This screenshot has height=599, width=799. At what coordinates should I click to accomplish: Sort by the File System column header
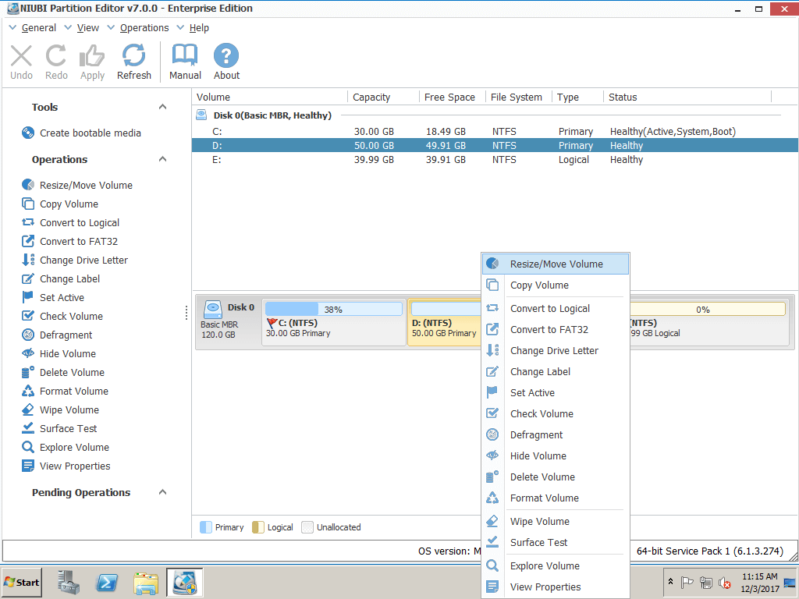click(519, 97)
